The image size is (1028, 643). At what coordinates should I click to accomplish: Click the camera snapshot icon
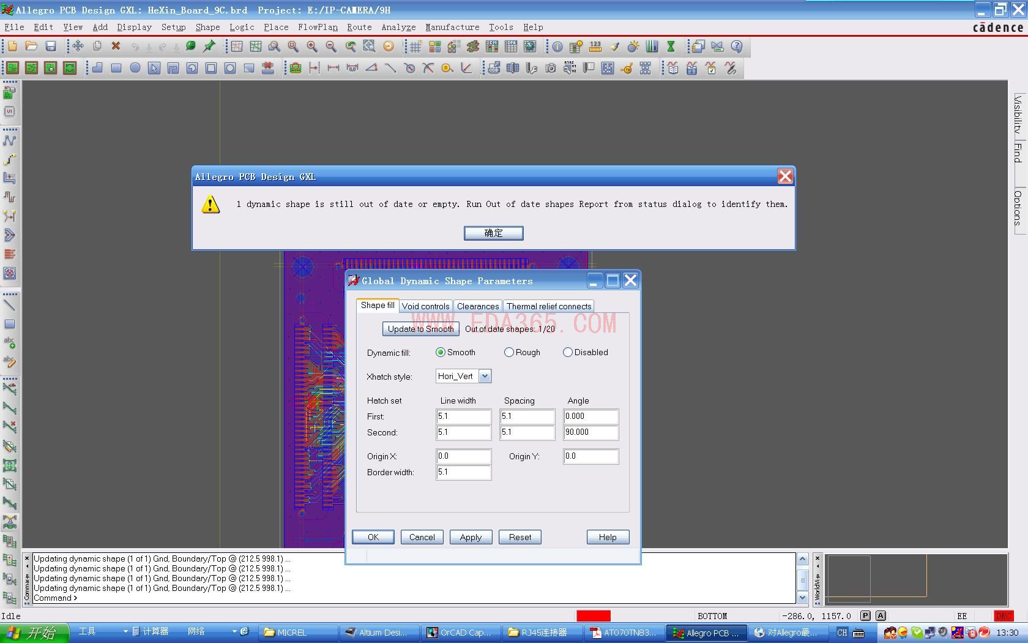point(551,68)
